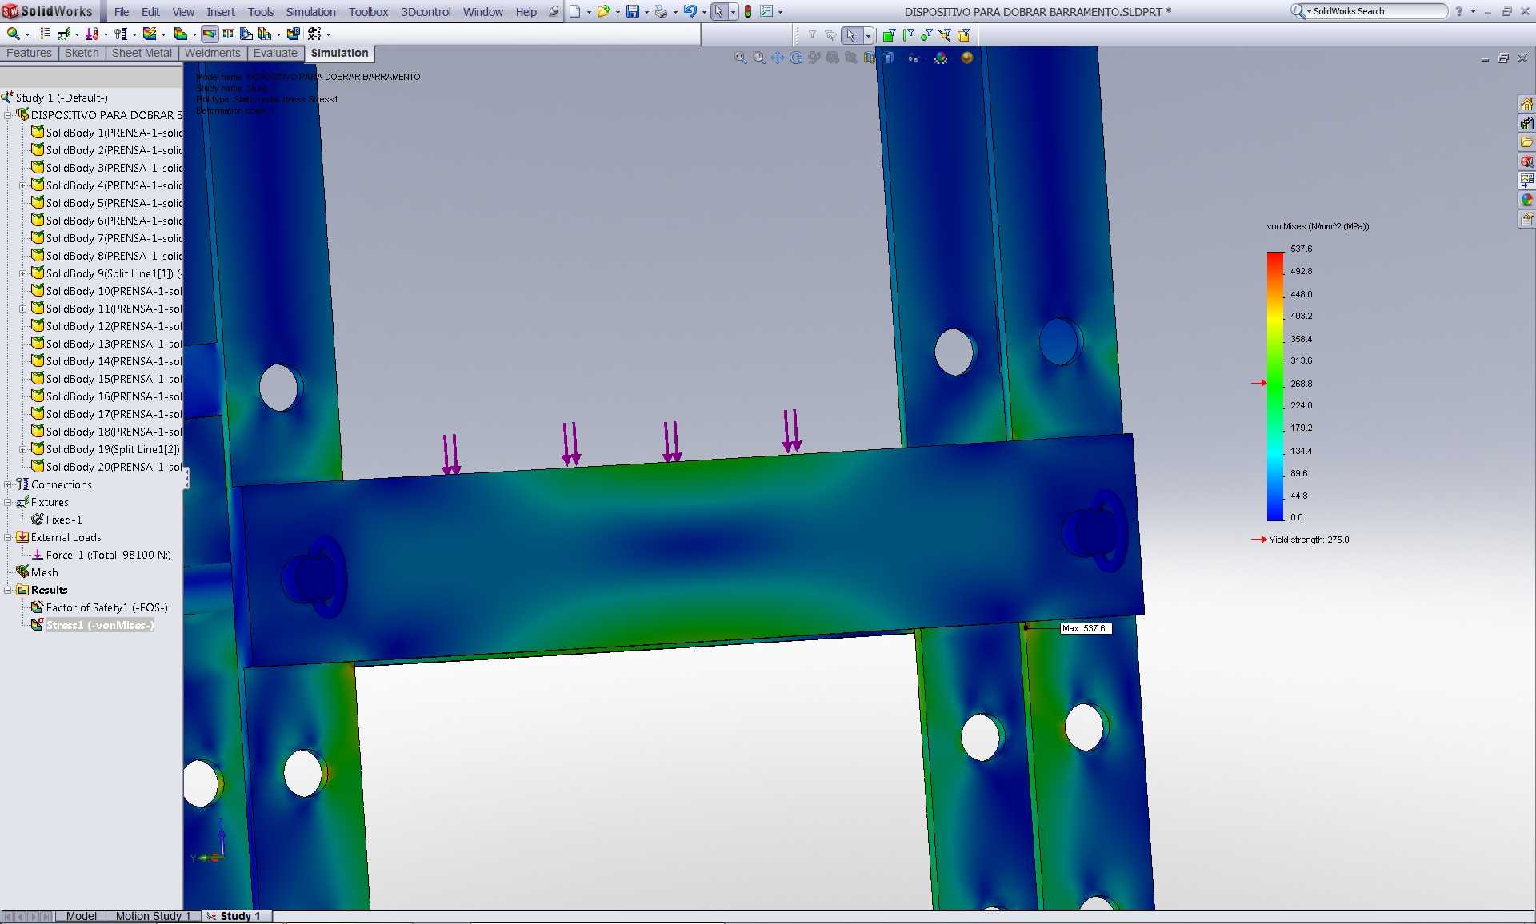Expand the SolidBody 19(Split Line1[2]) node

(23, 449)
